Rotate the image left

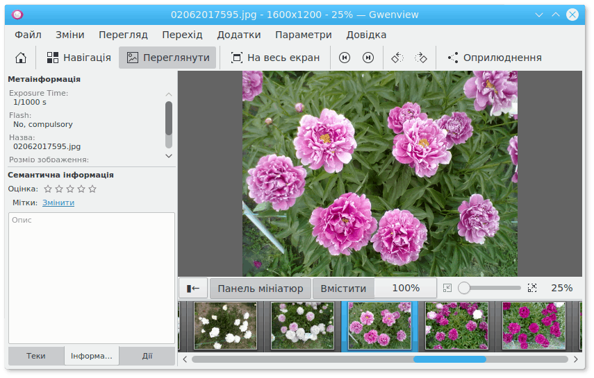click(x=397, y=58)
